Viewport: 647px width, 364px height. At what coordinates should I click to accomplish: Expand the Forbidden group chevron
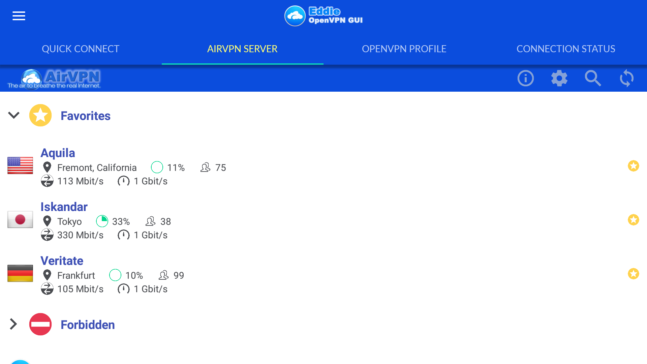(13, 324)
